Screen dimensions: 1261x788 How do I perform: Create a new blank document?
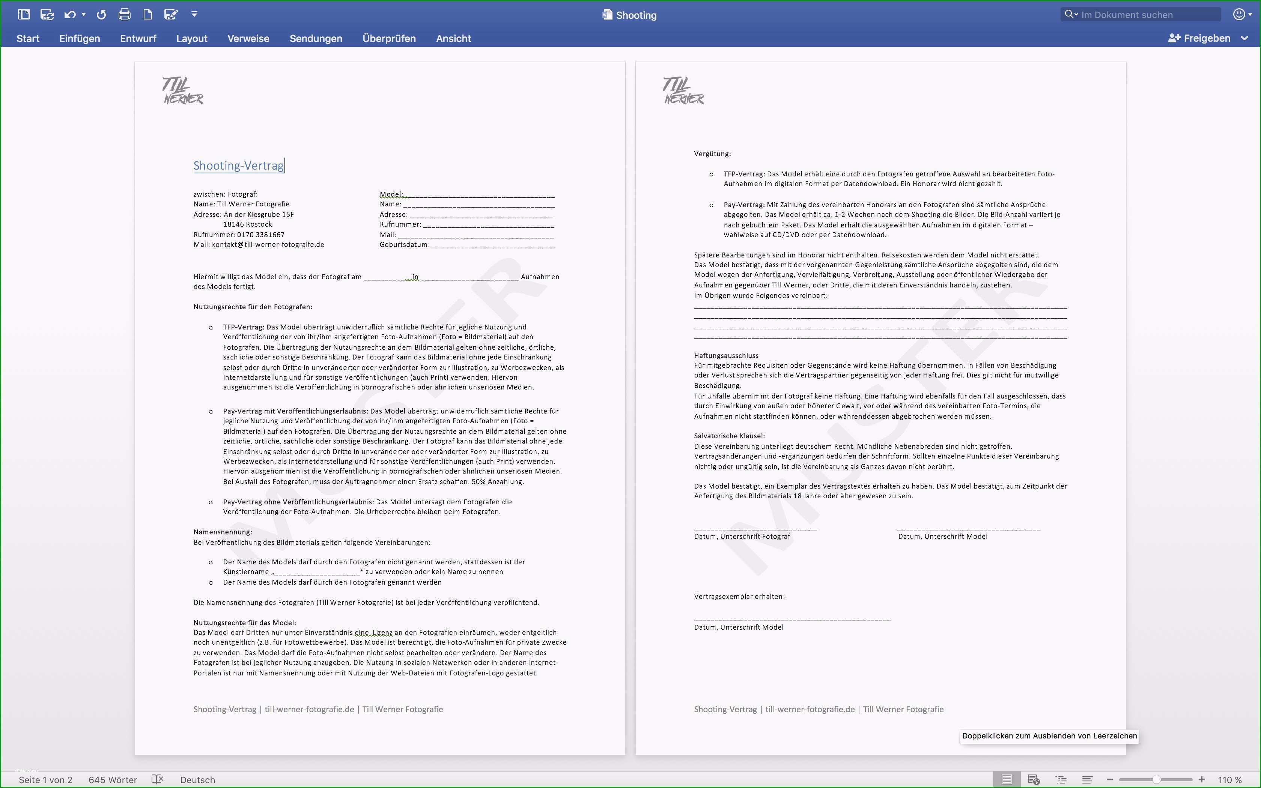pyautogui.click(x=147, y=15)
